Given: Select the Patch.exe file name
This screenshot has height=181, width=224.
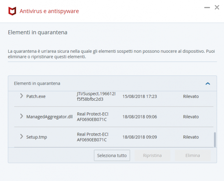Looking at the screenshot, I should 36,96.
